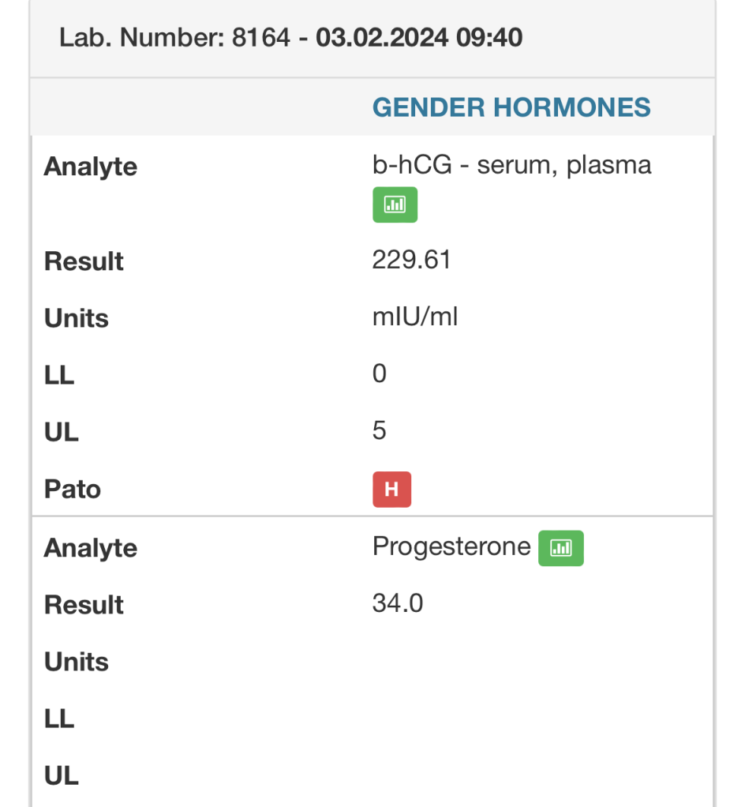This screenshot has height=807, width=745.
Task: Click the b-hCG upper limit value 5
Action: [x=379, y=430]
